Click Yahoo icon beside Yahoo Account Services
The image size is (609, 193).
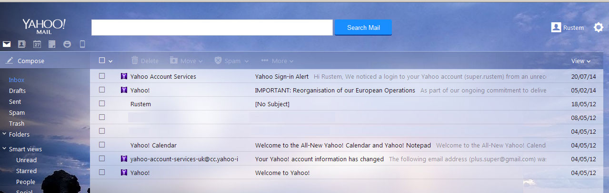pyautogui.click(x=124, y=76)
